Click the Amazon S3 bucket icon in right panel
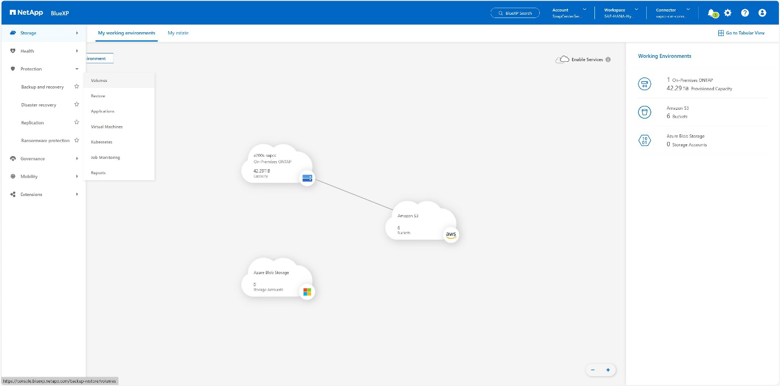780x386 pixels. tap(645, 112)
